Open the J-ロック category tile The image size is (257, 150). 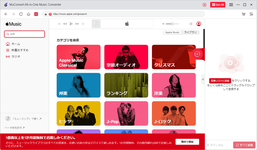point(174,113)
